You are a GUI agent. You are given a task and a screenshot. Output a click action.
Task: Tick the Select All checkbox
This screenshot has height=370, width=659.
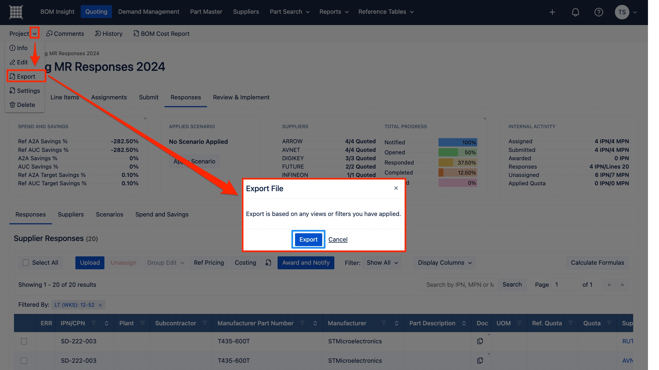(x=26, y=263)
